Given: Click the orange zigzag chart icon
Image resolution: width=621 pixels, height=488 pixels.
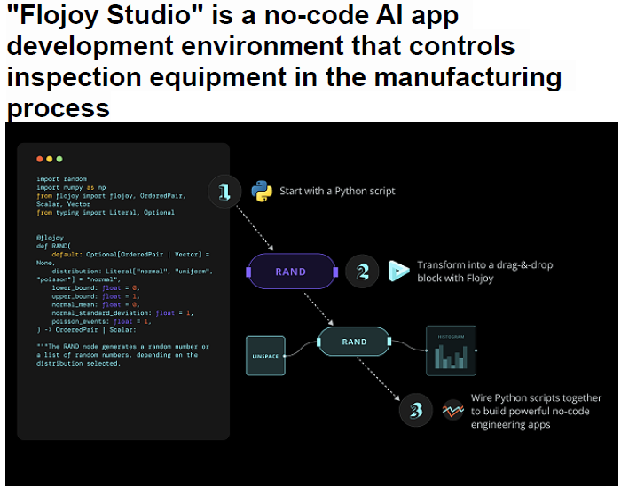Looking at the screenshot, I should click(x=452, y=411).
